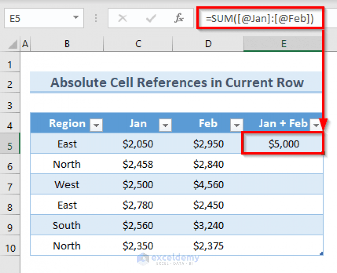Click the title 'Absolute Cell References in Current Row'
Screen dimensions: 337x273
pyautogui.click(x=177, y=83)
